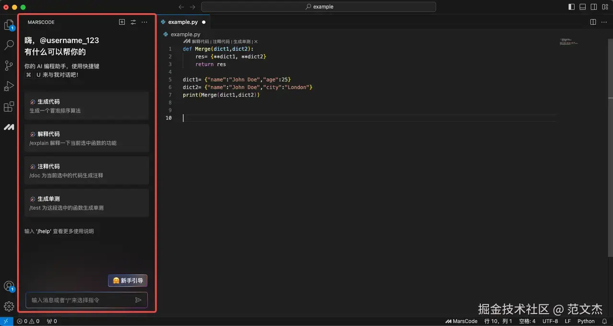Click the 新手引导 beginner guide button

pyautogui.click(x=128, y=281)
